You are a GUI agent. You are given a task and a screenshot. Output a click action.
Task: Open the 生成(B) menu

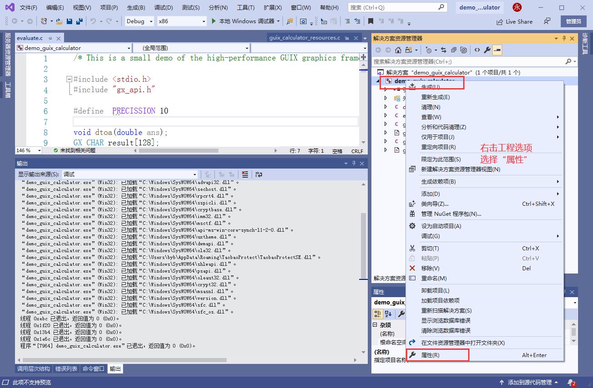[x=136, y=7]
